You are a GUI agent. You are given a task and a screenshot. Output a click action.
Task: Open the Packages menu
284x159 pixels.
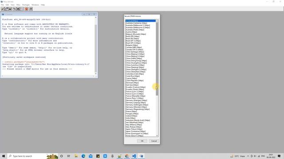click(x=26, y=5)
